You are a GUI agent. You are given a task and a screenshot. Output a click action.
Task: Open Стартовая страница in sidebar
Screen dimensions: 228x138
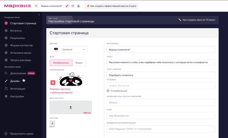pos(23,23)
